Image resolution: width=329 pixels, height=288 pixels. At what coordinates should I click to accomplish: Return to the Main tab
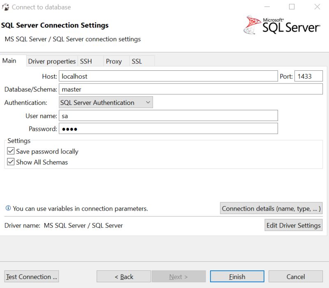point(10,61)
